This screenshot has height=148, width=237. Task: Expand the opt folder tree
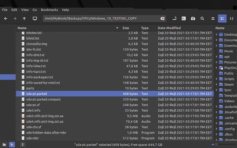[x=216, y=57]
